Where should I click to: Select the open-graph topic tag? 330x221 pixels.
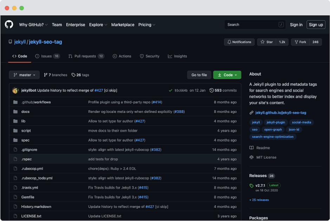(273, 129)
